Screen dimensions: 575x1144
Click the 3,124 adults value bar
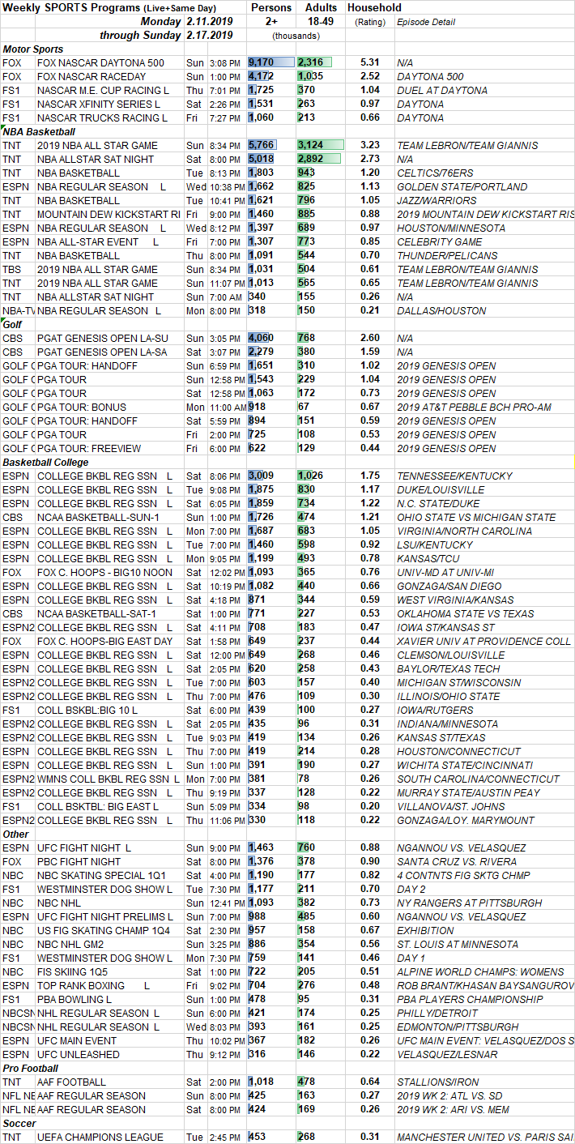(x=321, y=145)
